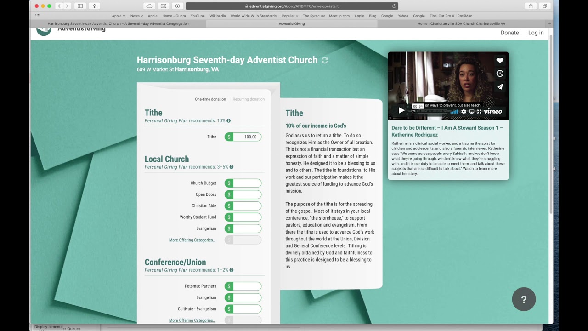Select Recurring donation option
588x331 pixels.
(x=249, y=99)
